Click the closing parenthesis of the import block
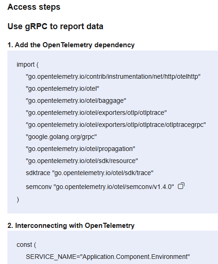This screenshot has width=218, height=264. (18, 200)
